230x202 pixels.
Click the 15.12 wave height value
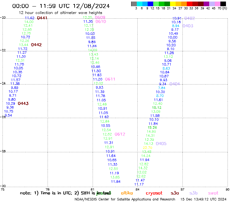(157, 108)
